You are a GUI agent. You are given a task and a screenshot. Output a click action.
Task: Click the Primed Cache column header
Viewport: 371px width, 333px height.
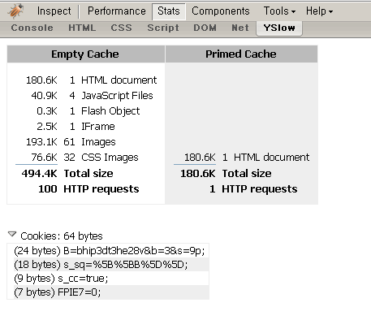point(241,54)
